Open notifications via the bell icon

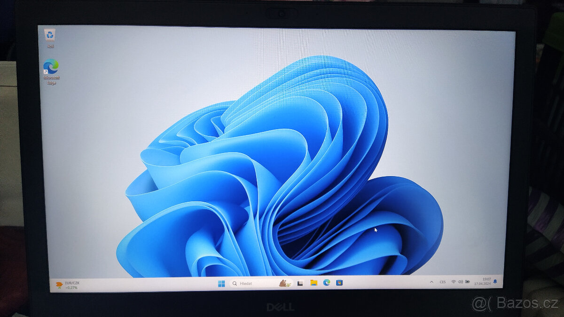pos(495,282)
